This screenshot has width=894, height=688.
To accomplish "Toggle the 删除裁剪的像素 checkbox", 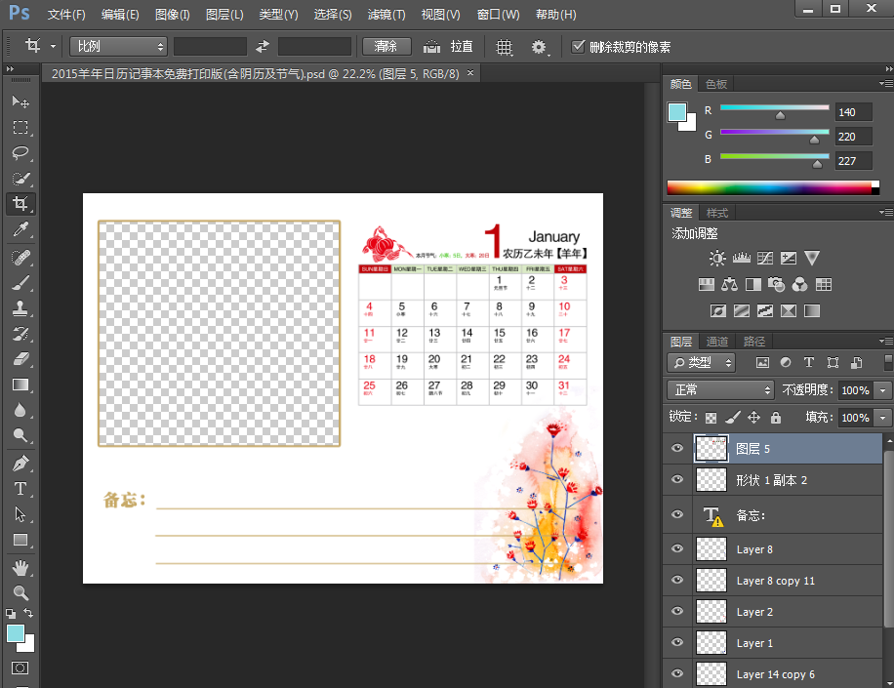I will pyautogui.click(x=579, y=46).
